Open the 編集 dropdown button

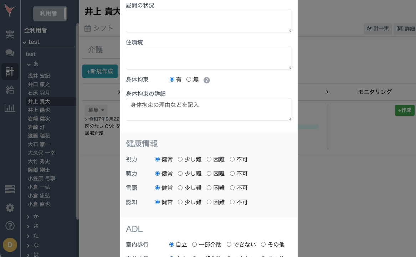coord(96,110)
